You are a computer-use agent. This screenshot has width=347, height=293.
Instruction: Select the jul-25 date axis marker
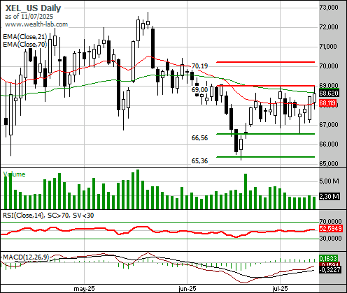pyautogui.click(x=281, y=289)
